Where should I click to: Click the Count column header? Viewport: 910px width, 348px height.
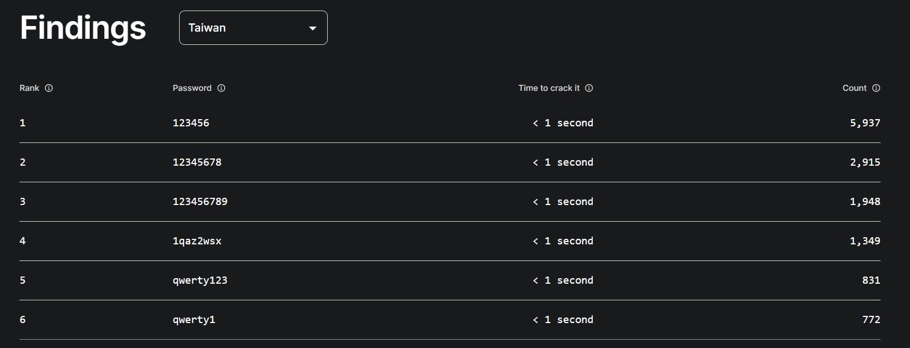tap(854, 88)
